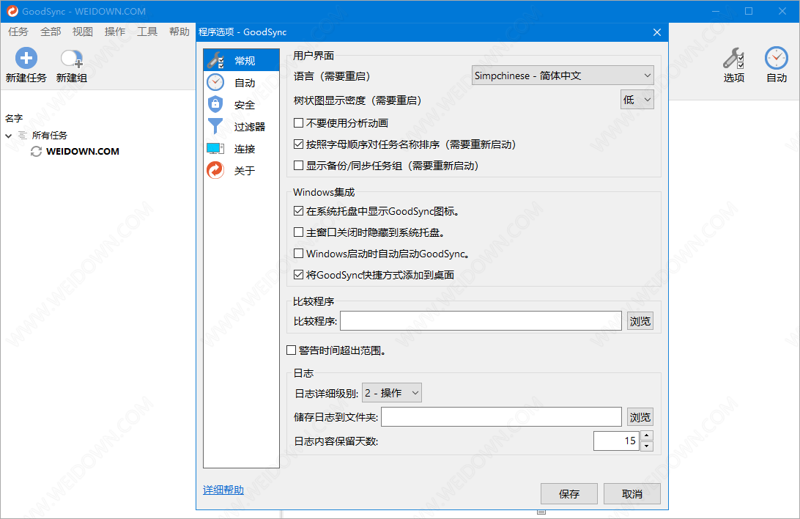Screen dimensions: 800x519
Task: Click the 所有任务 list icon
Action: [23, 135]
